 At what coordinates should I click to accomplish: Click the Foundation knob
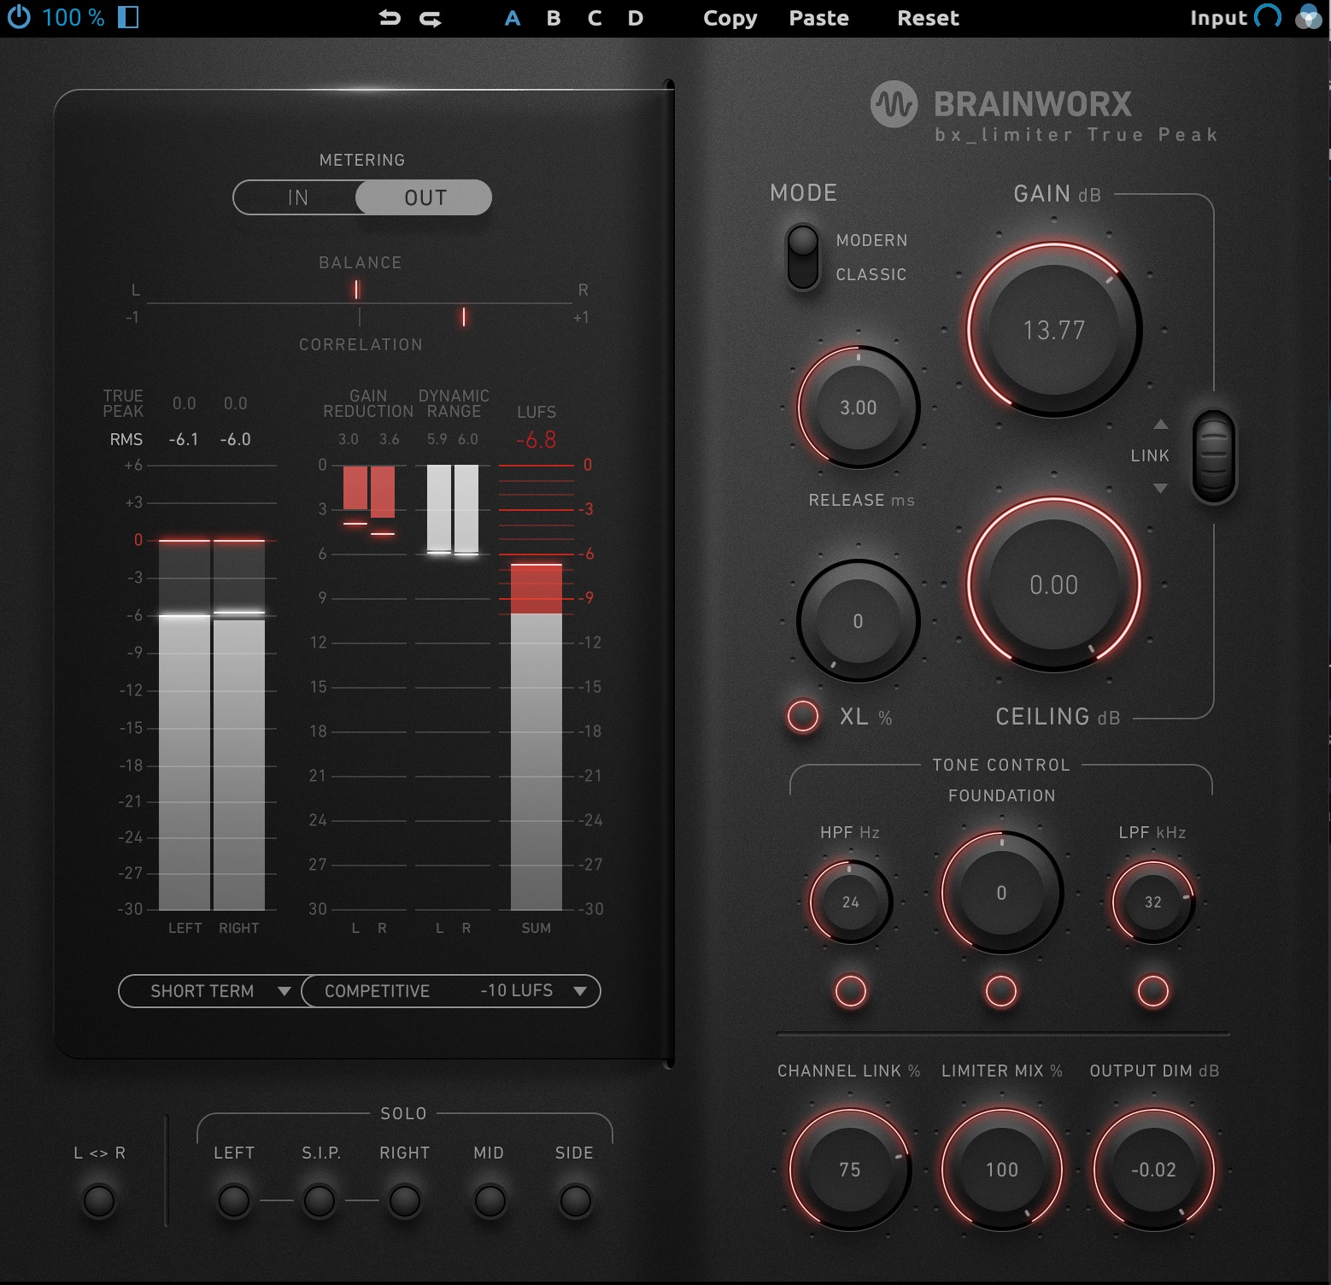click(x=1001, y=893)
